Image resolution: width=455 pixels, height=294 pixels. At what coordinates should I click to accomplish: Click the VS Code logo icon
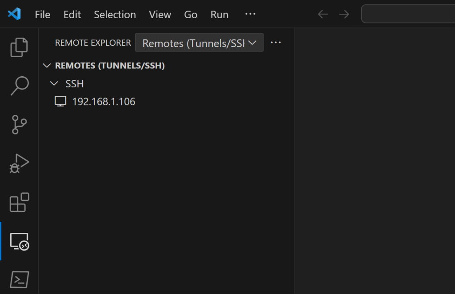click(13, 14)
